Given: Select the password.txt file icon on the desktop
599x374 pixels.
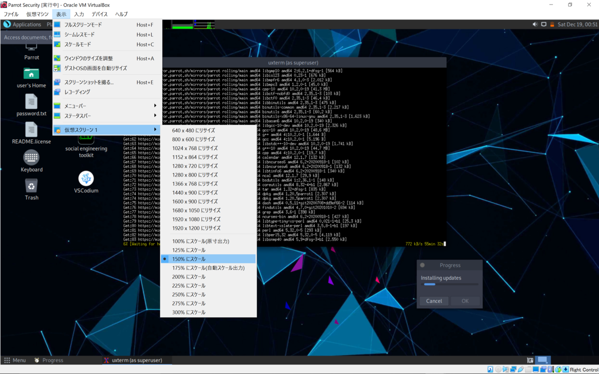Looking at the screenshot, I should pos(31,102).
